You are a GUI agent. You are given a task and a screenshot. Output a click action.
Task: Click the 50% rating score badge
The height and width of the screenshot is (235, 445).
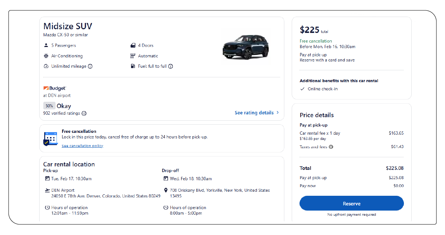(x=49, y=106)
